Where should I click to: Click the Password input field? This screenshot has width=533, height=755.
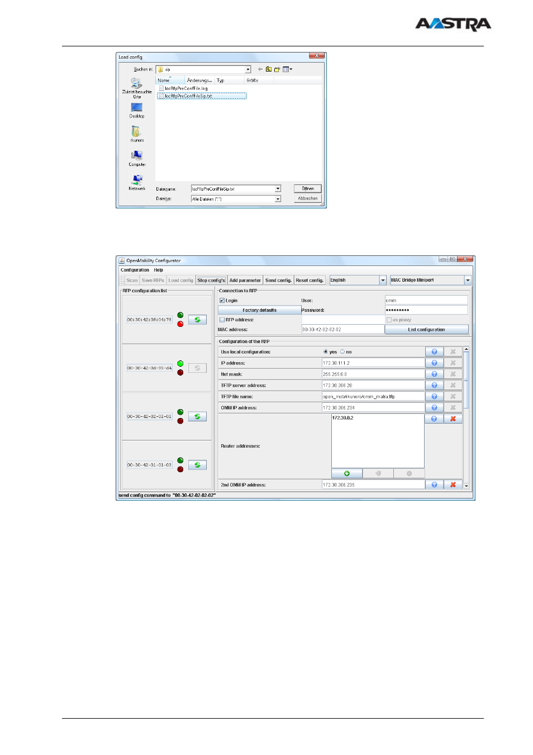point(426,310)
